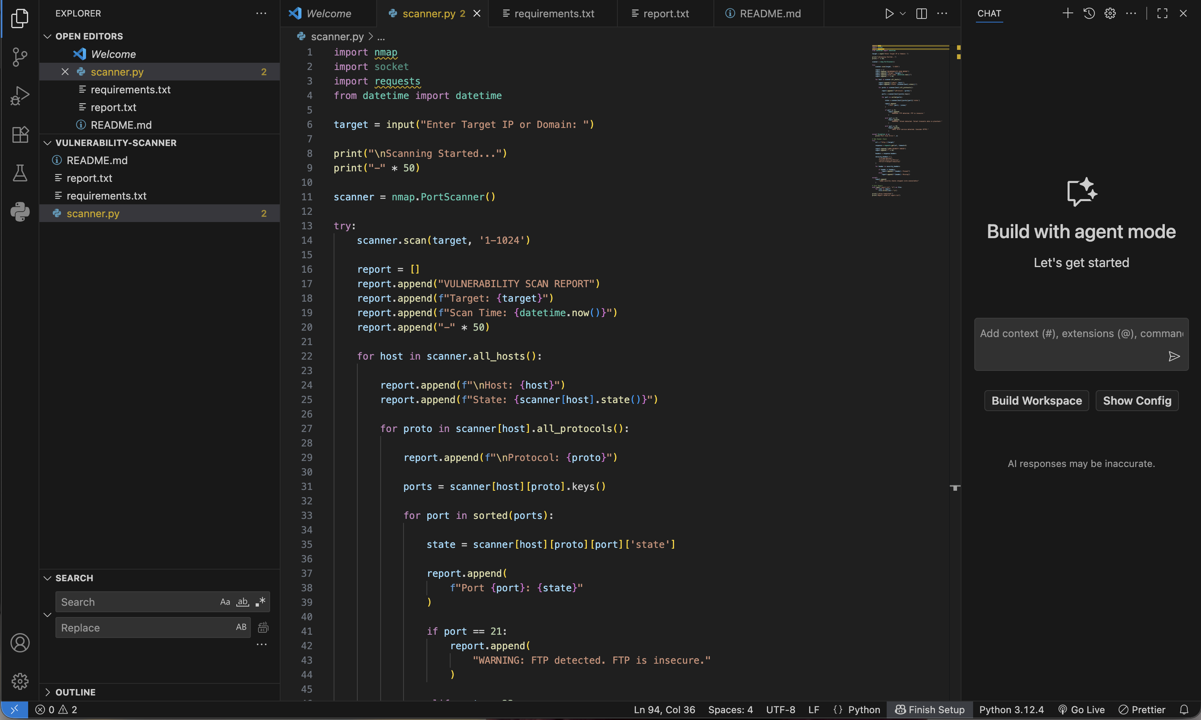The height and width of the screenshot is (720, 1201).
Task: Split the editor to the right
Action: click(x=921, y=14)
